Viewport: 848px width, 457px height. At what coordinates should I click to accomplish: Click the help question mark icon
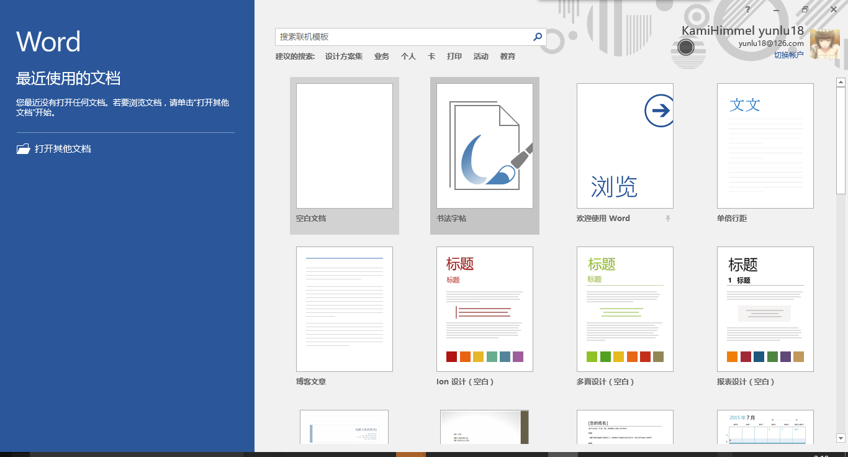pos(747,9)
